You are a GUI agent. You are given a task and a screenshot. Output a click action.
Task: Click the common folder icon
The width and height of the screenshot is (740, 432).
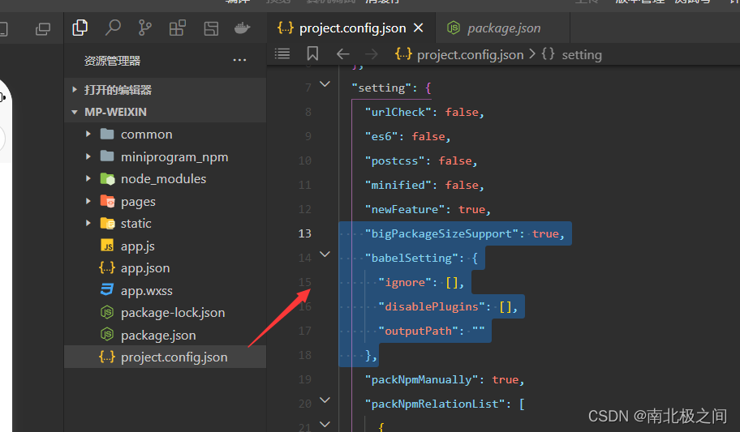(x=107, y=134)
